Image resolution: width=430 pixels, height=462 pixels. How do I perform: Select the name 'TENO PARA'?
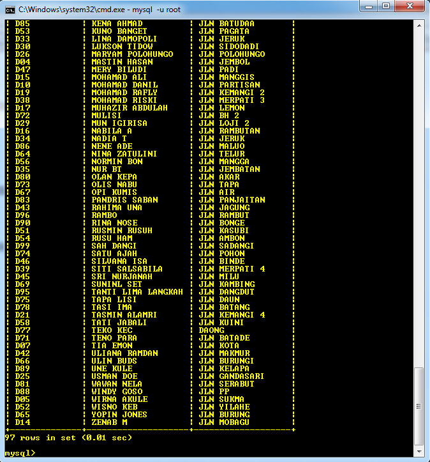click(114, 337)
